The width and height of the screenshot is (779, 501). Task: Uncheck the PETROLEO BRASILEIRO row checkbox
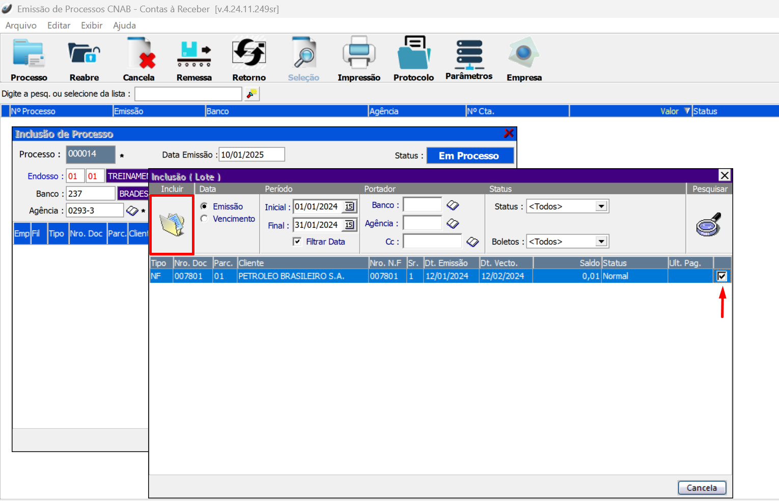pyautogui.click(x=721, y=276)
